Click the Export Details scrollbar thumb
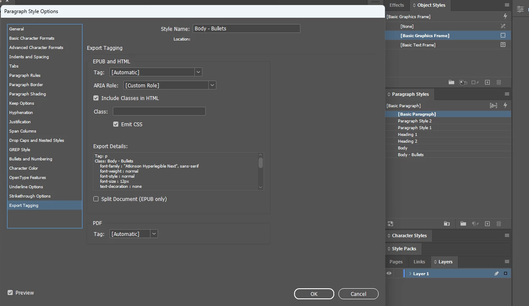529x306 pixels. tap(261, 163)
